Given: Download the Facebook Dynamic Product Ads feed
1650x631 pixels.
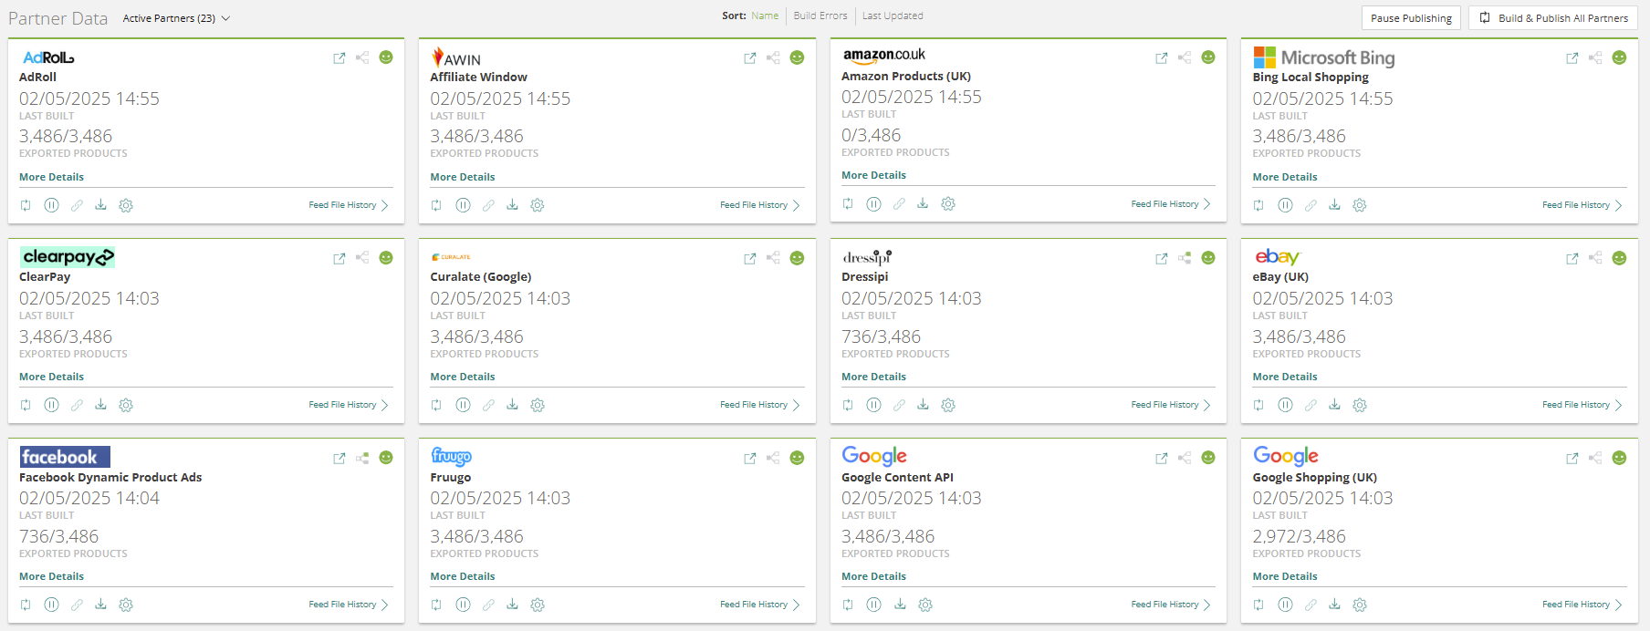Looking at the screenshot, I should pyautogui.click(x=101, y=605).
